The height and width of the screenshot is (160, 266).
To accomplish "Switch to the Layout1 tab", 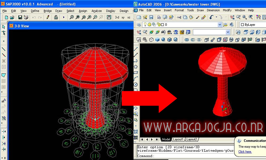I will [x=178, y=139].
